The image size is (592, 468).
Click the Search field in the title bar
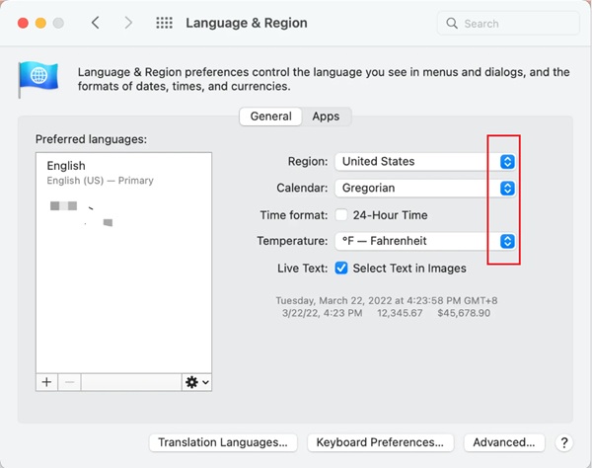point(508,23)
